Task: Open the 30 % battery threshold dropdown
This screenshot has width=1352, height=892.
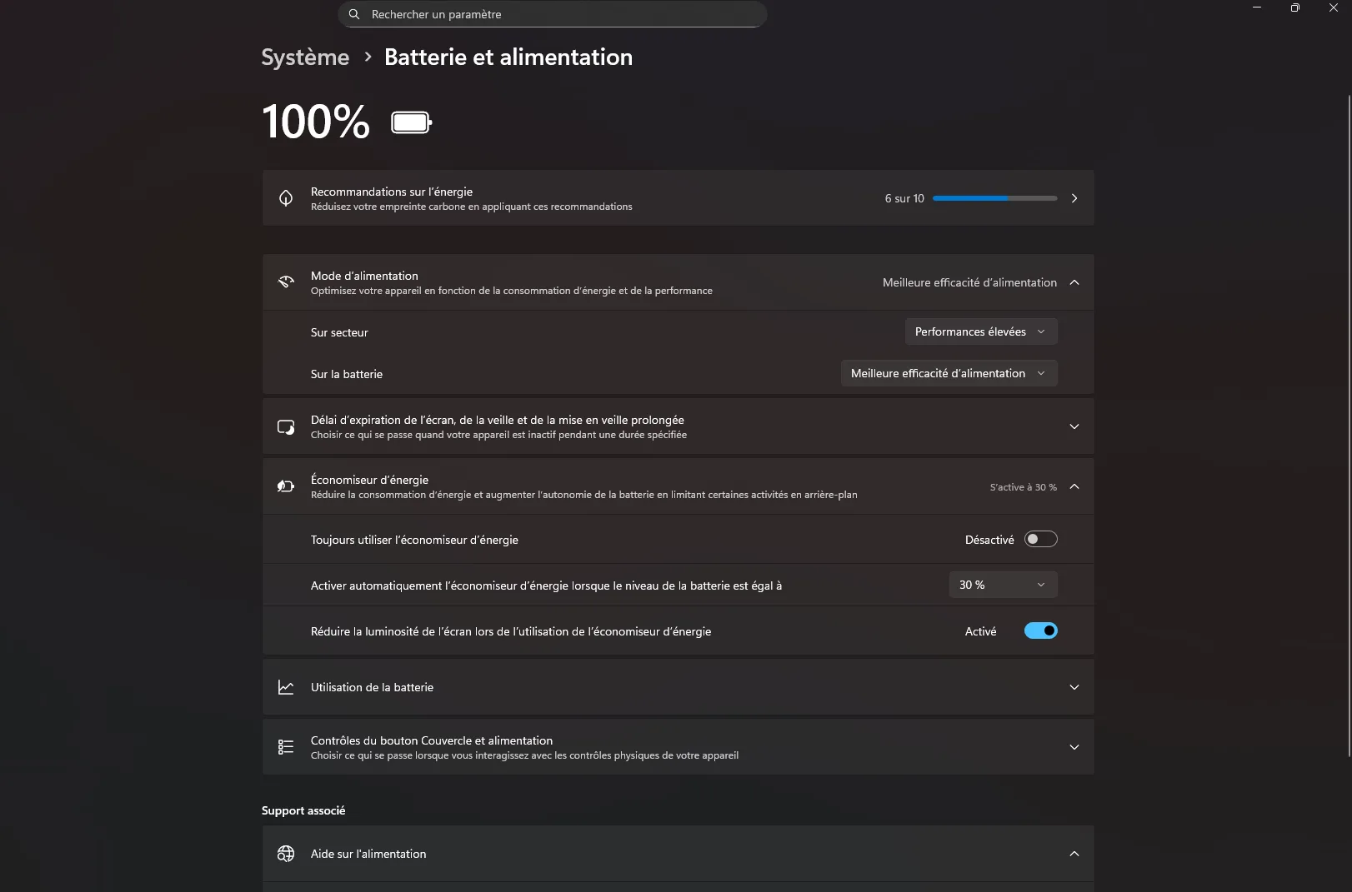Action: [1003, 585]
